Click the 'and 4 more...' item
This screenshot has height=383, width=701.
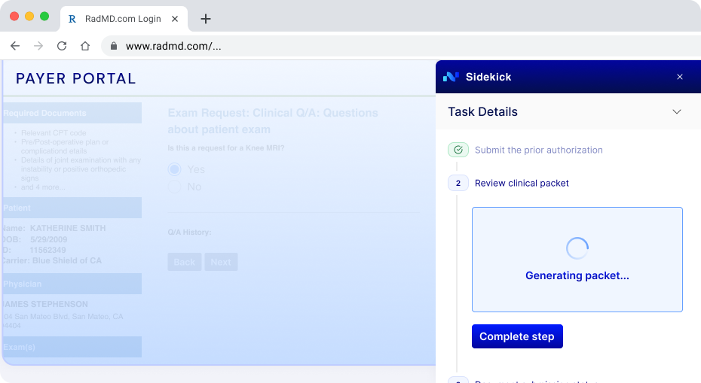point(43,187)
